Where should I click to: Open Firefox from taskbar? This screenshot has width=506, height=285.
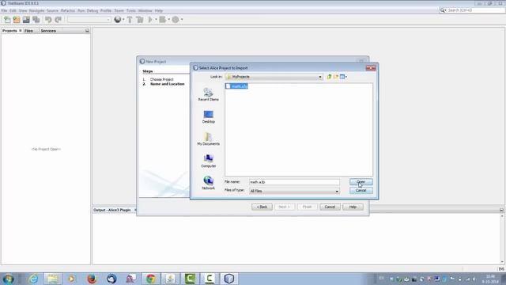click(92, 279)
